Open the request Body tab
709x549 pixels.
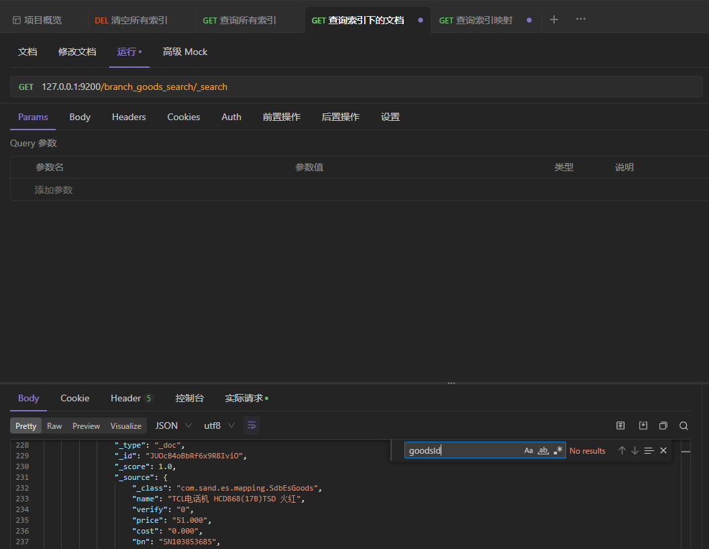pos(80,117)
